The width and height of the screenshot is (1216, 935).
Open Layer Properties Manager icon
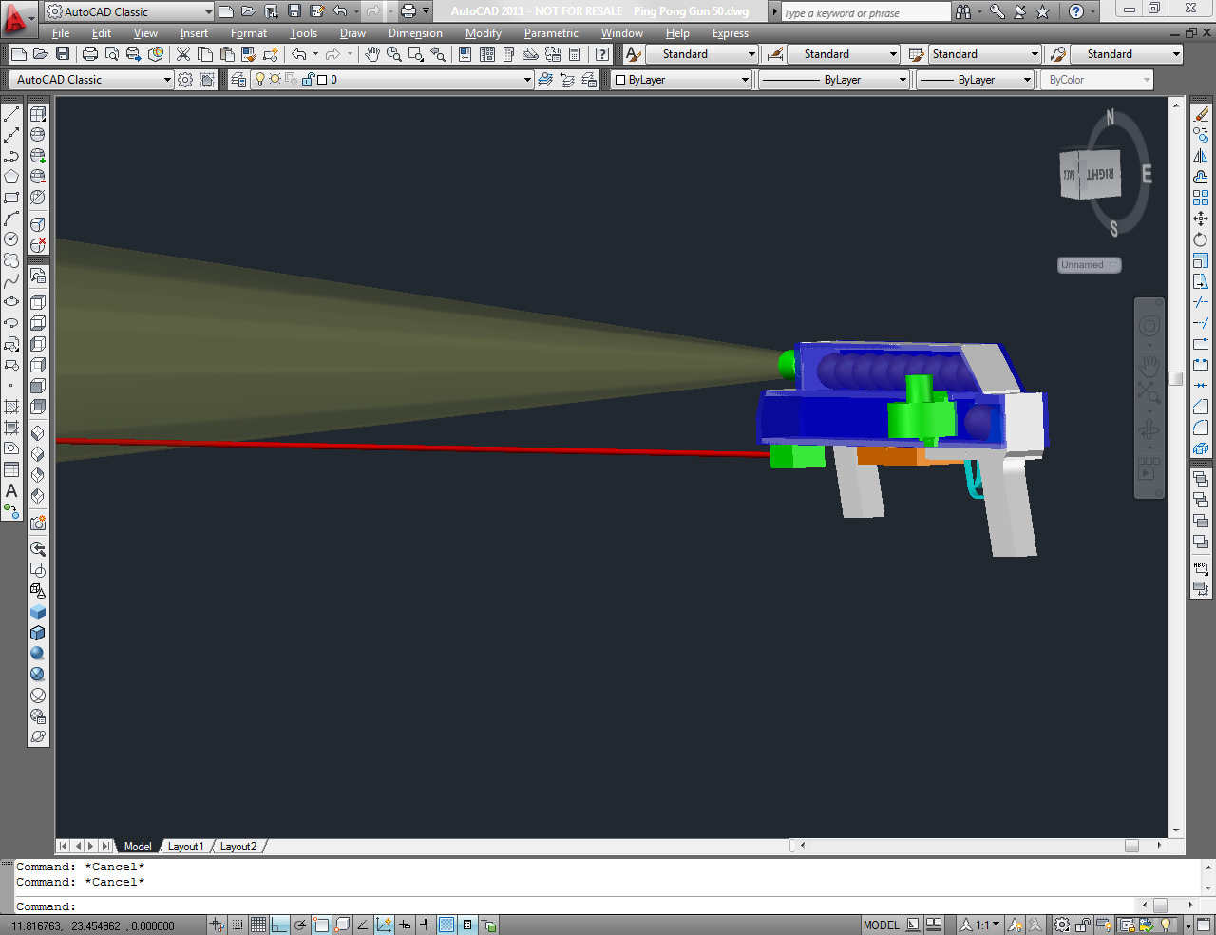click(x=238, y=80)
